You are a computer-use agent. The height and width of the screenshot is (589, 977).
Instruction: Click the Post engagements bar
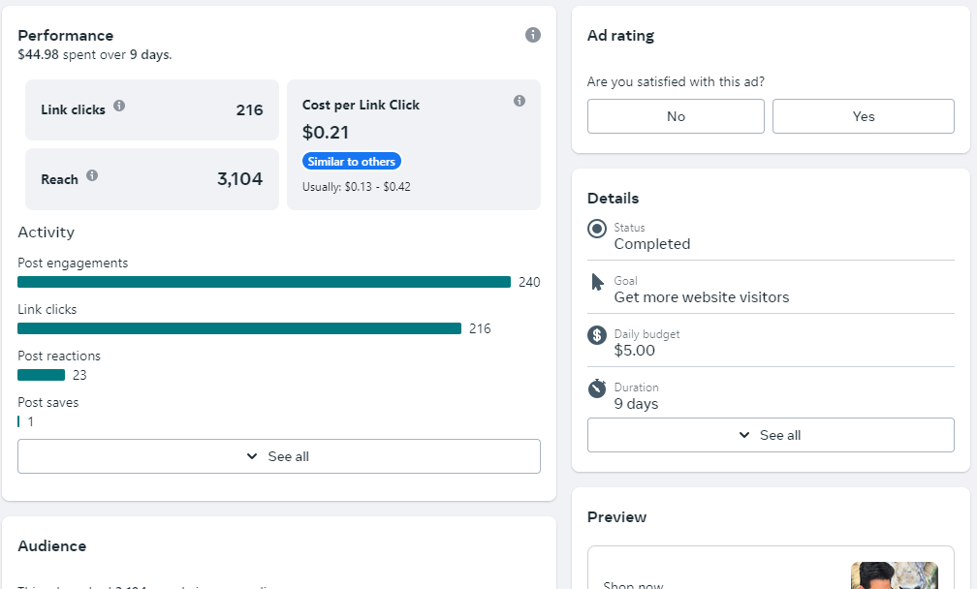click(265, 282)
